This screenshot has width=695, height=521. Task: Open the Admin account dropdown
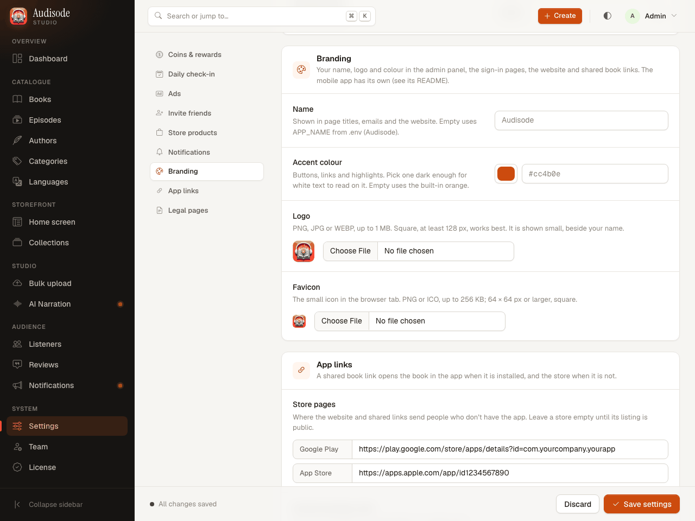(x=652, y=16)
